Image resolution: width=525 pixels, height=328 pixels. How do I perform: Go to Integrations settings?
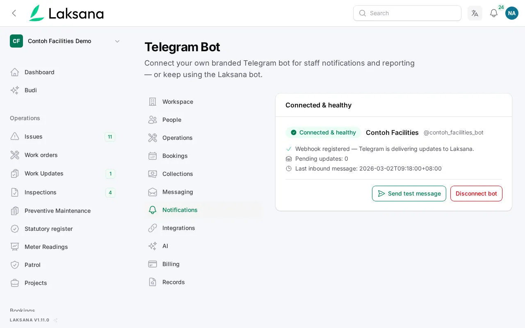click(x=203, y=228)
